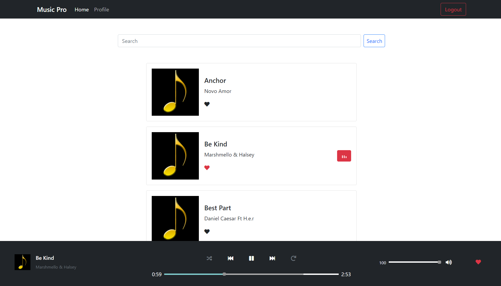Click the repeat icon in the player bar
501x286 pixels.
pos(293,258)
